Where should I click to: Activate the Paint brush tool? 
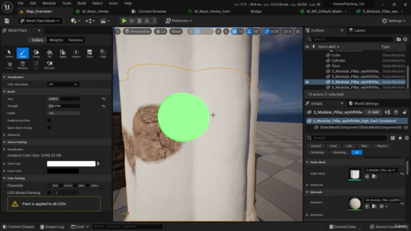point(23,53)
